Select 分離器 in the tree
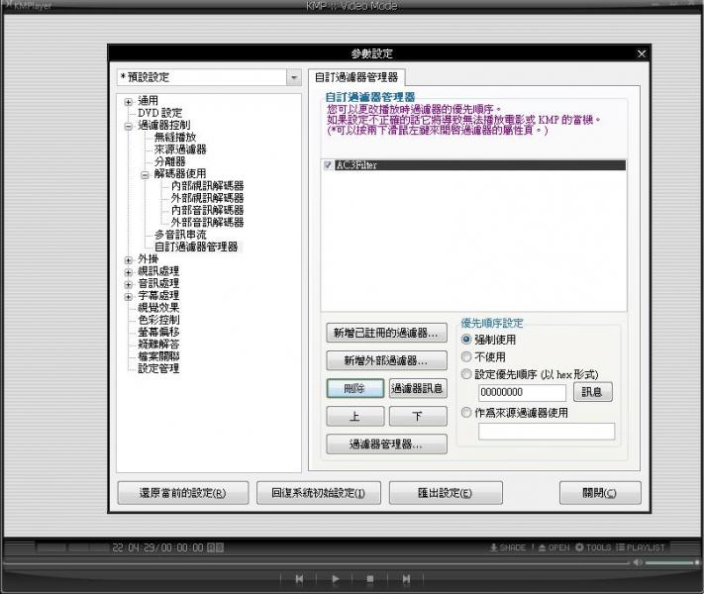 click(169, 161)
